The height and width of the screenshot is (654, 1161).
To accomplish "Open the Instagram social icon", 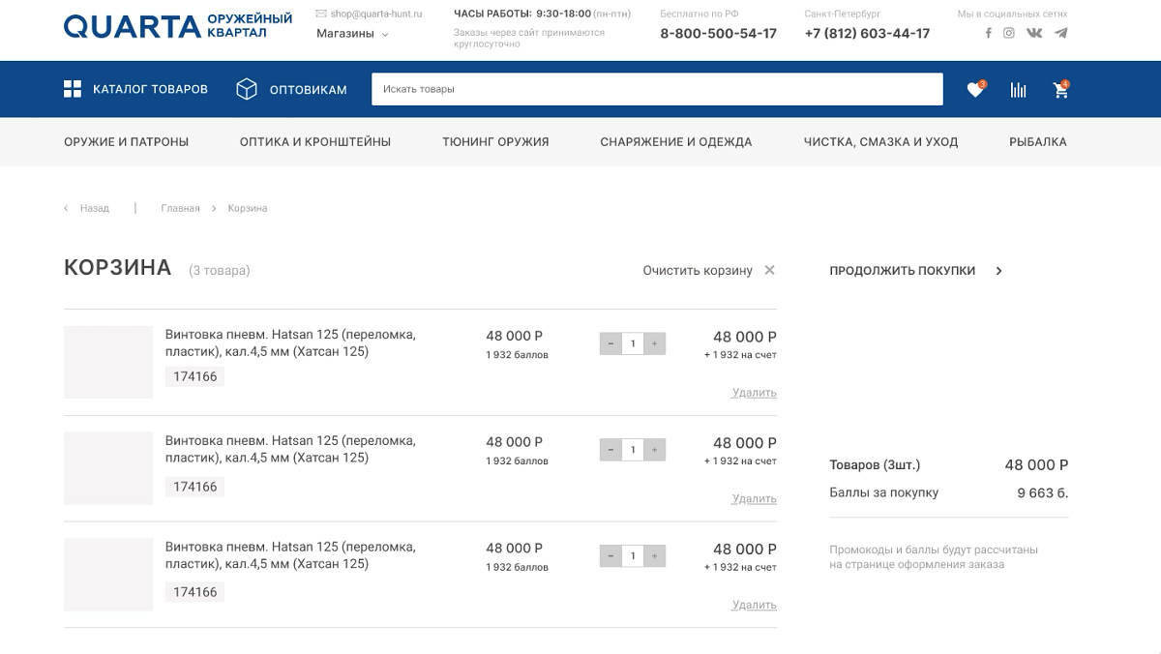I will click(1009, 33).
